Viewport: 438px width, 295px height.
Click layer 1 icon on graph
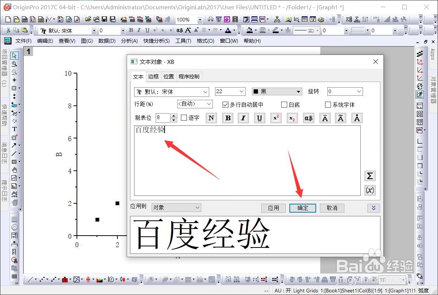[x=28, y=52]
